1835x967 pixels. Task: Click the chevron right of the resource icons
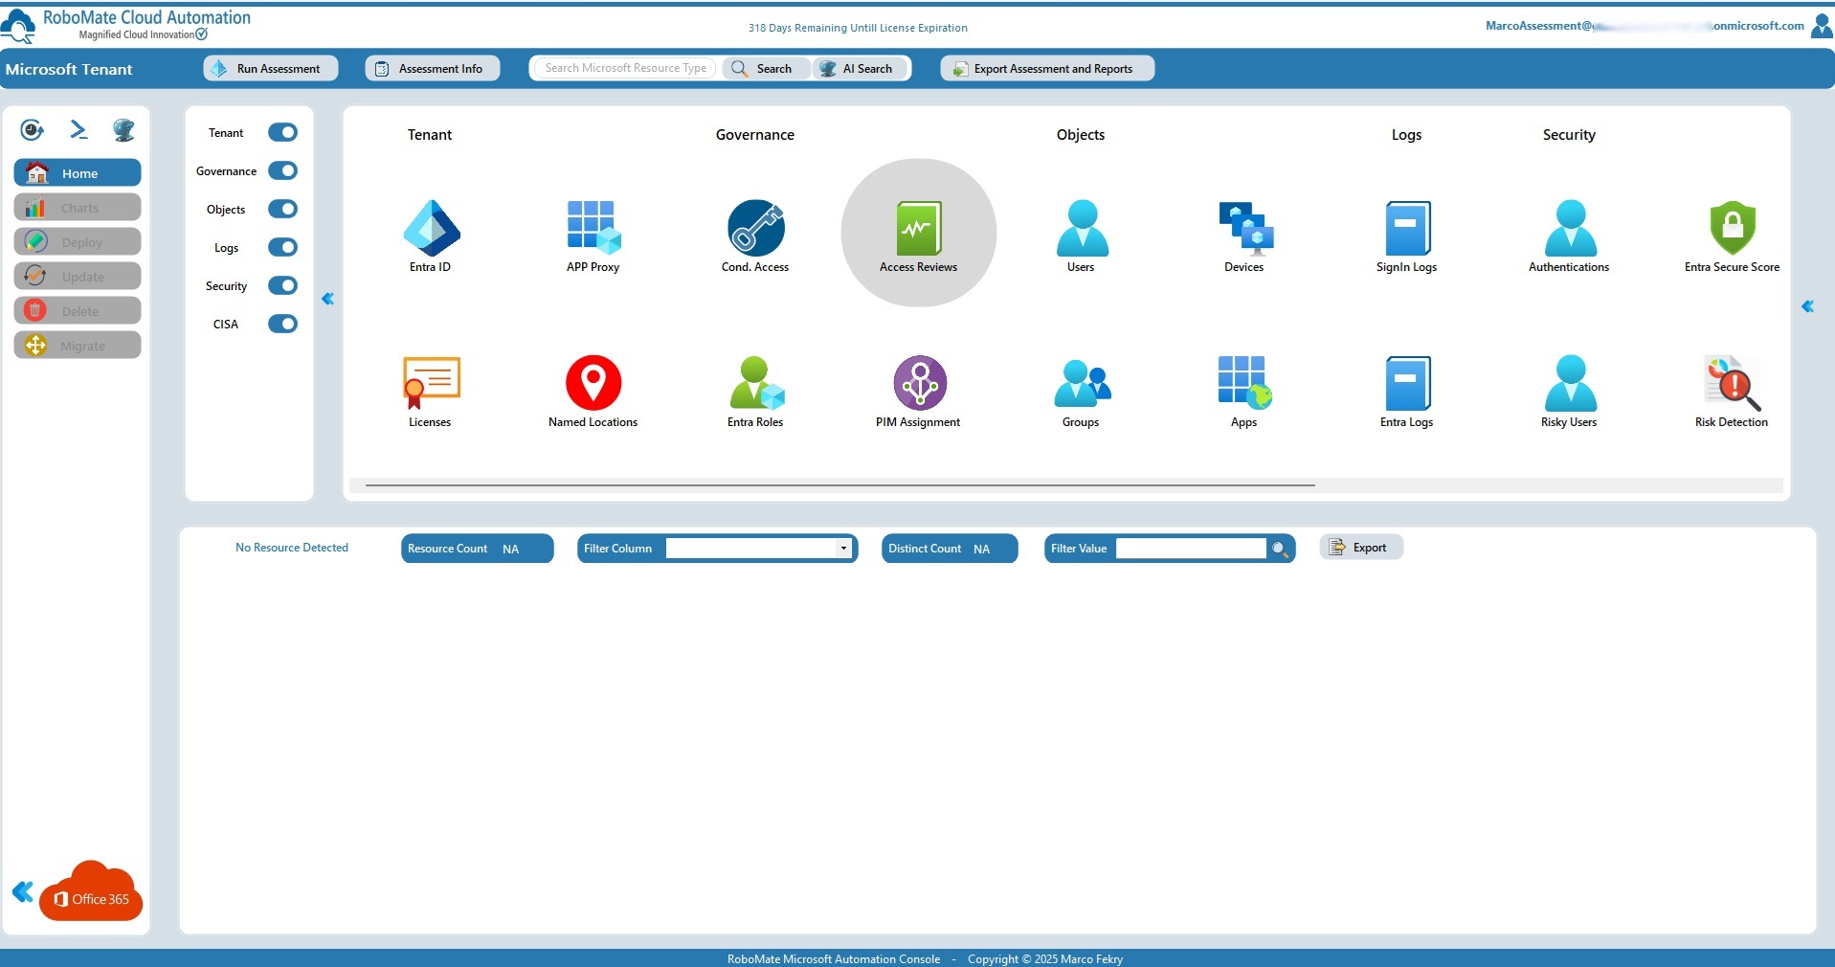1807,307
